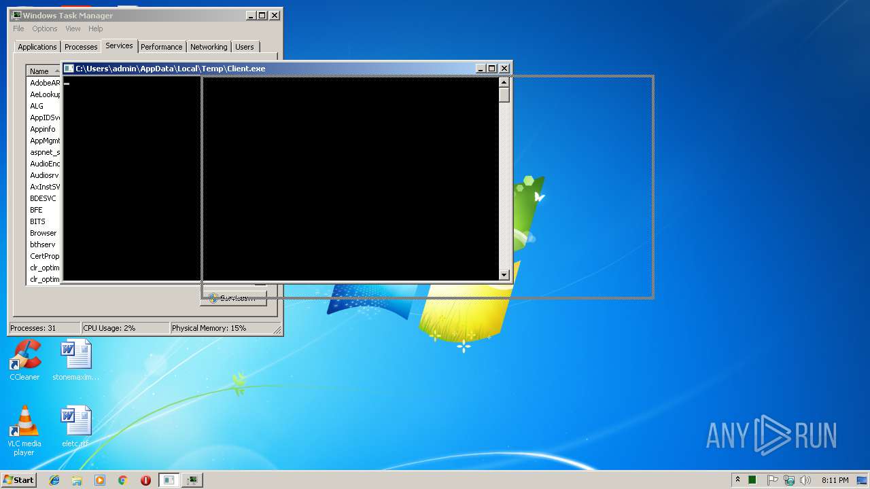Select the Browser service row
Viewport: 870px width, 489px height.
tap(44, 233)
